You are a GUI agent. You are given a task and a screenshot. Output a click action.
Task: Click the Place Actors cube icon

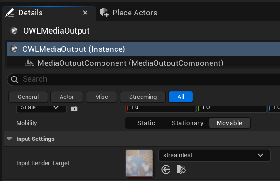point(104,13)
